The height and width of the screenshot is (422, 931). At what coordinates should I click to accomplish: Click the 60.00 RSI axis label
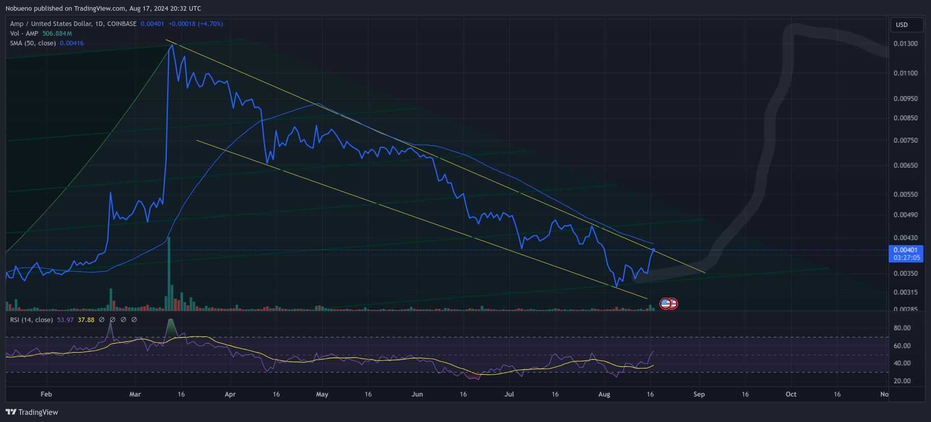point(902,346)
